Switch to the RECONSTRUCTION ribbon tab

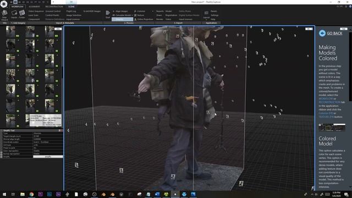[54, 7]
